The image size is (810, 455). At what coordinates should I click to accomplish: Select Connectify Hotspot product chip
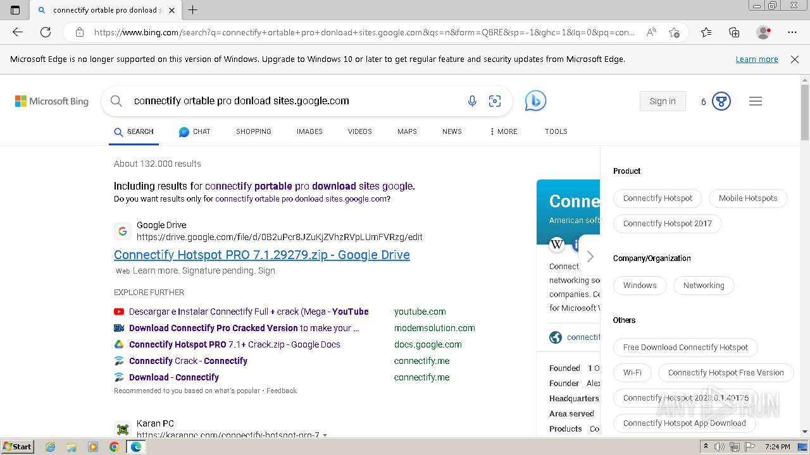tap(657, 198)
